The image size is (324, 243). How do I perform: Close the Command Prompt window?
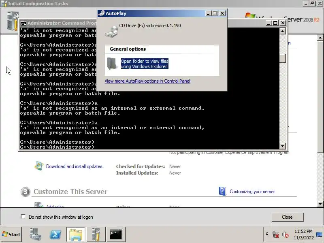(x=282, y=23)
